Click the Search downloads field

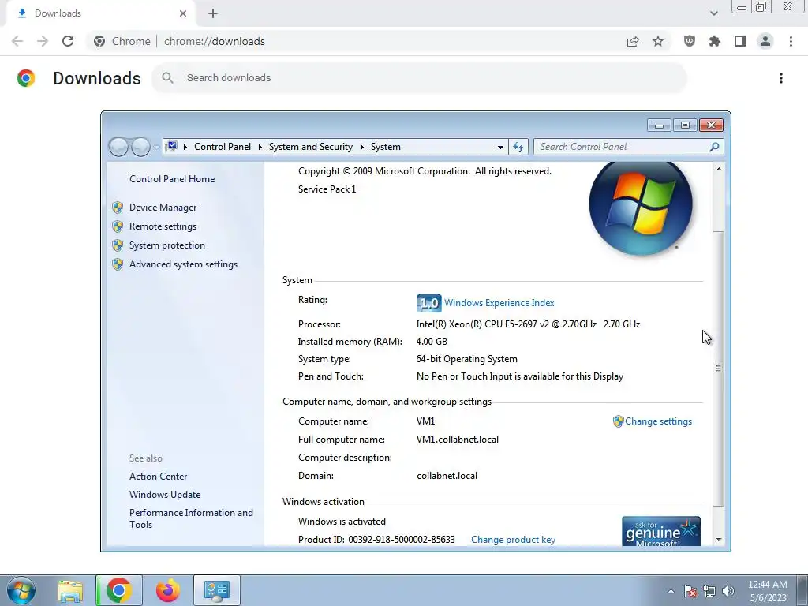(419, 78)
